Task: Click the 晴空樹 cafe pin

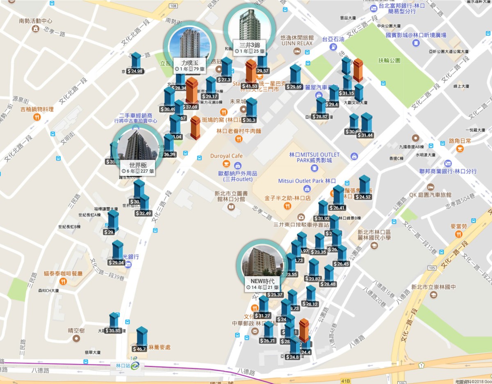Action: tap(76, 338)
